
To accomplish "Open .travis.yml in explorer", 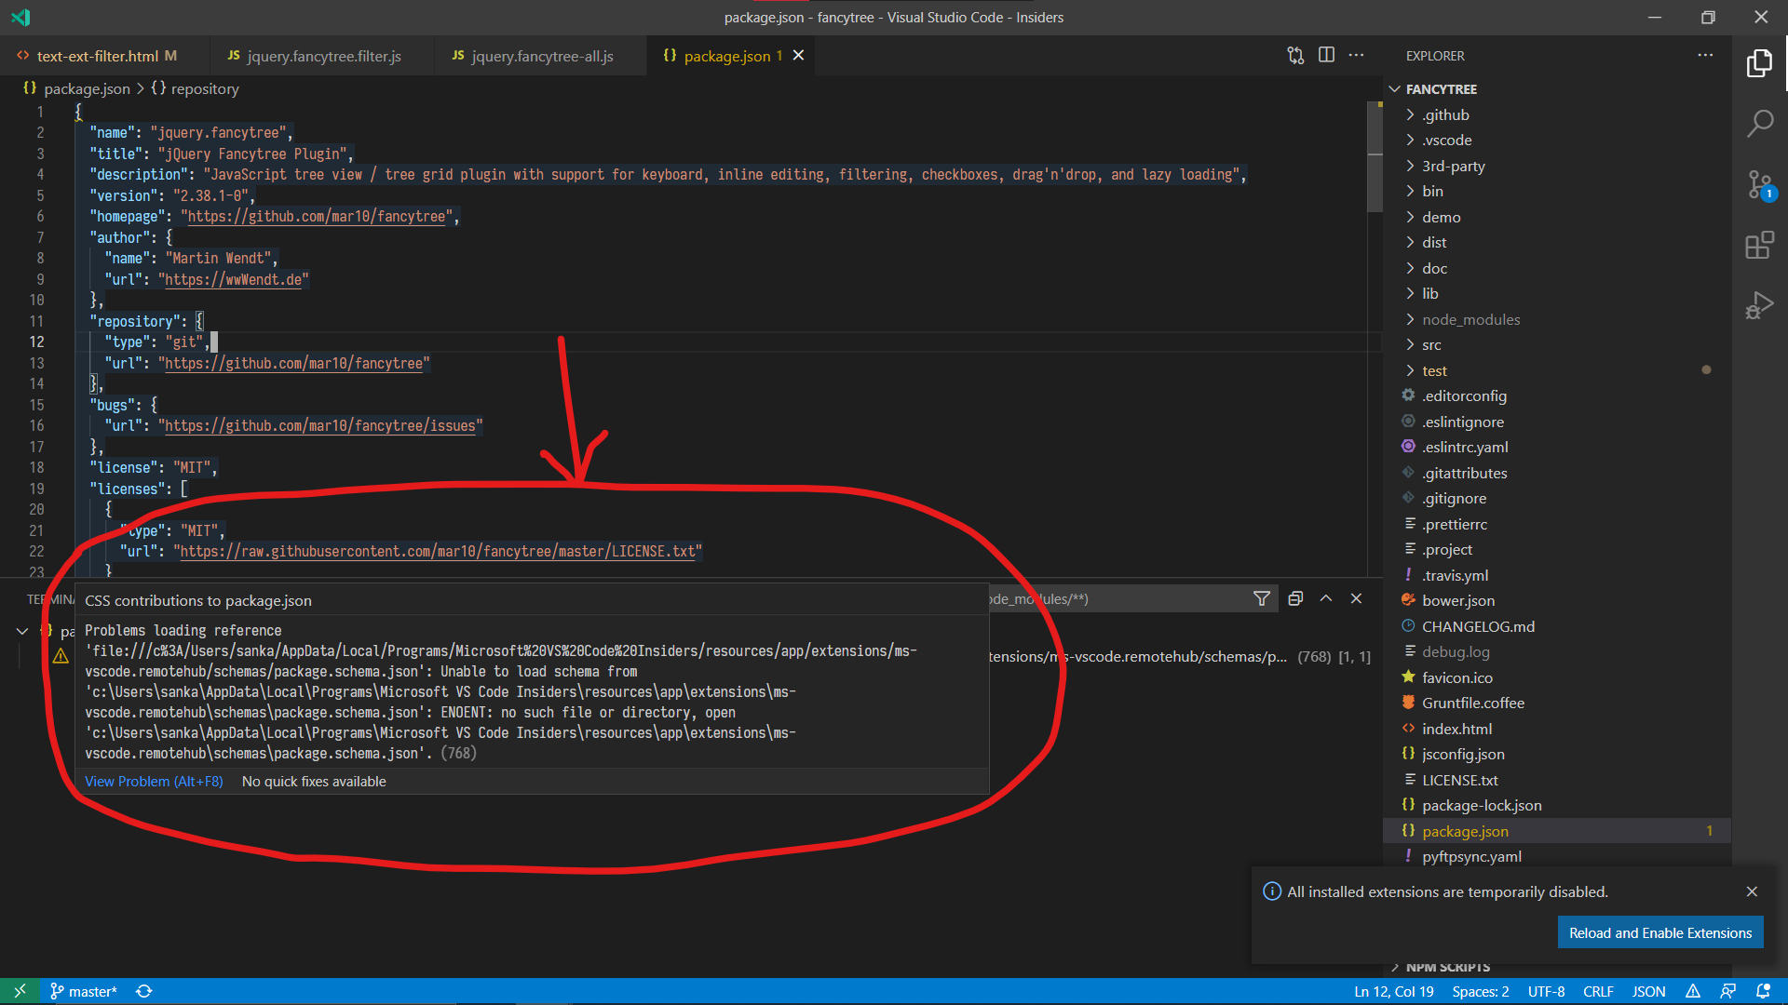I will (x=1455, y=575).
